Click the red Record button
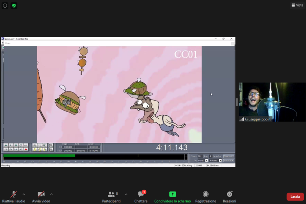Image resolution: width=306 pixels, height=204 pixels. point(26,150)
